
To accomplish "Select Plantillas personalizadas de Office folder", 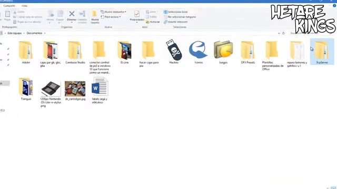I will coord(273,56).
